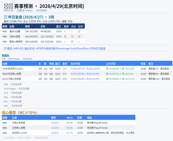
Task: Click the 让分 check mark for 掘金vs森林狼
Action: tap(79, 42)
